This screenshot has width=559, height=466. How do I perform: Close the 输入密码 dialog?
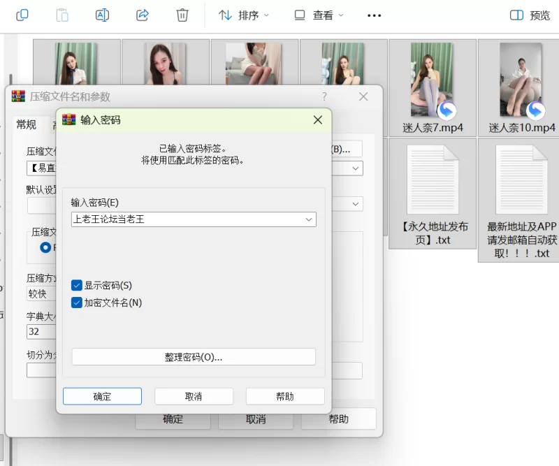[x=317, y=120]
